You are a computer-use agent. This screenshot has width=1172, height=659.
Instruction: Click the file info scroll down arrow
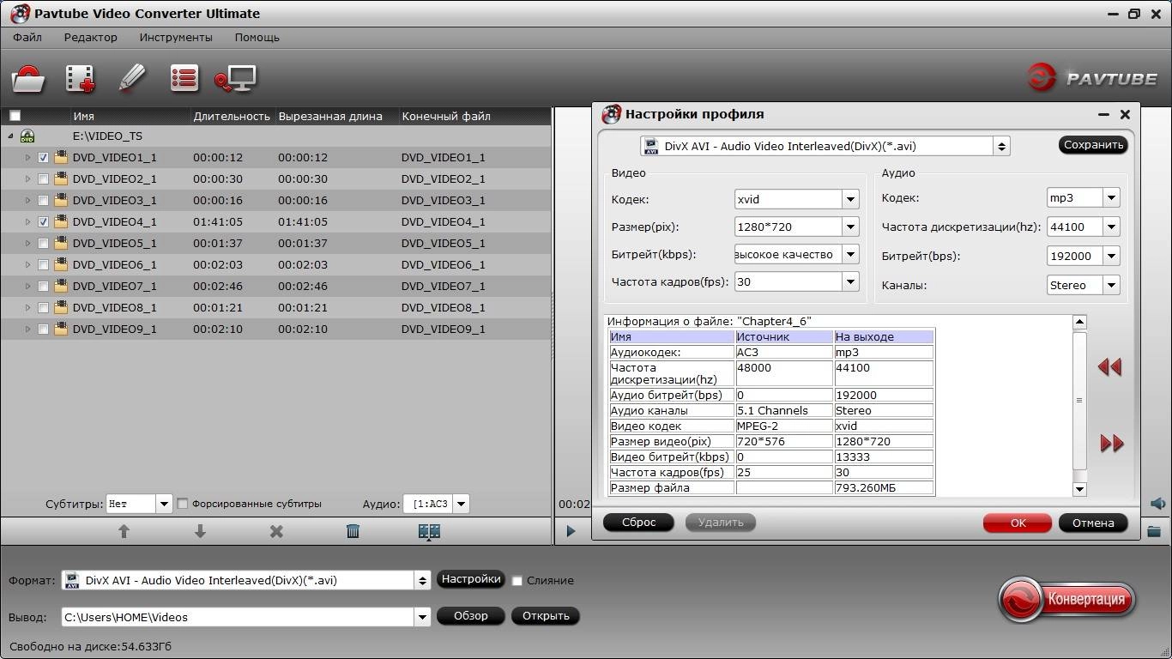click(1079, 489)
